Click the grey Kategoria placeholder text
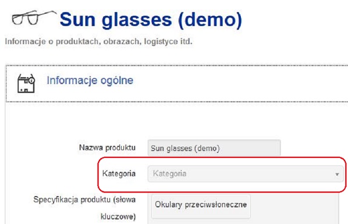 tap(169, 174)
